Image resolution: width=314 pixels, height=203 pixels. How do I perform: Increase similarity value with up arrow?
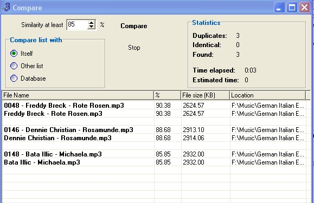click(x=91, y=23)
